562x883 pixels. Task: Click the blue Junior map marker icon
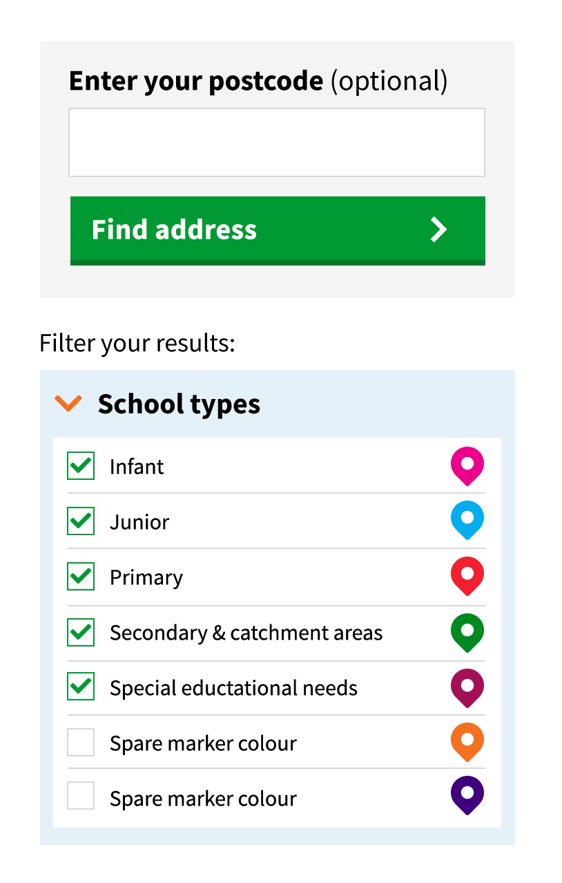click(x=467, y=519)
